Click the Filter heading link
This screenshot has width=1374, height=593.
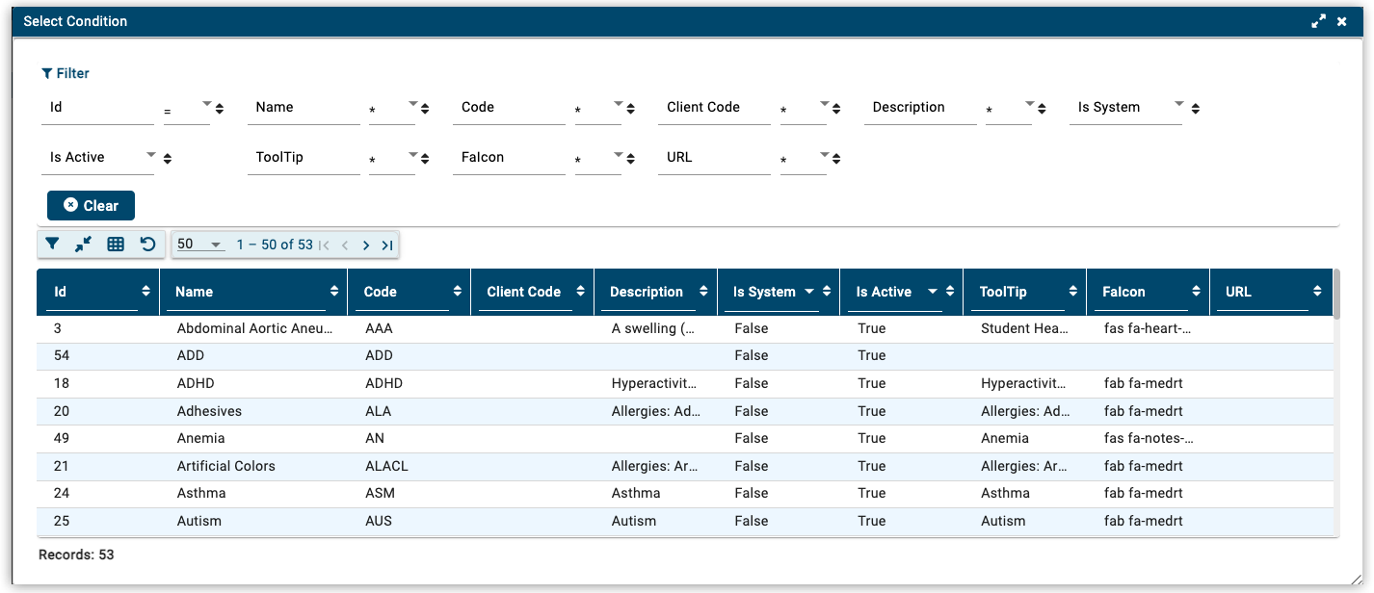66,73
